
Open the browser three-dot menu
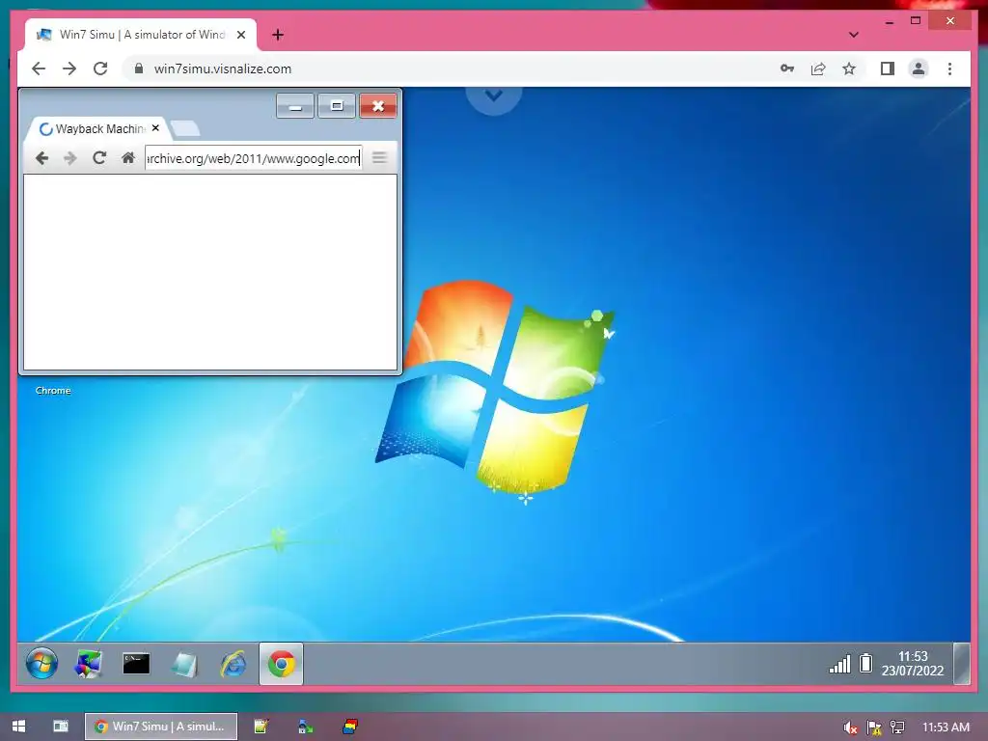[949, 69]
